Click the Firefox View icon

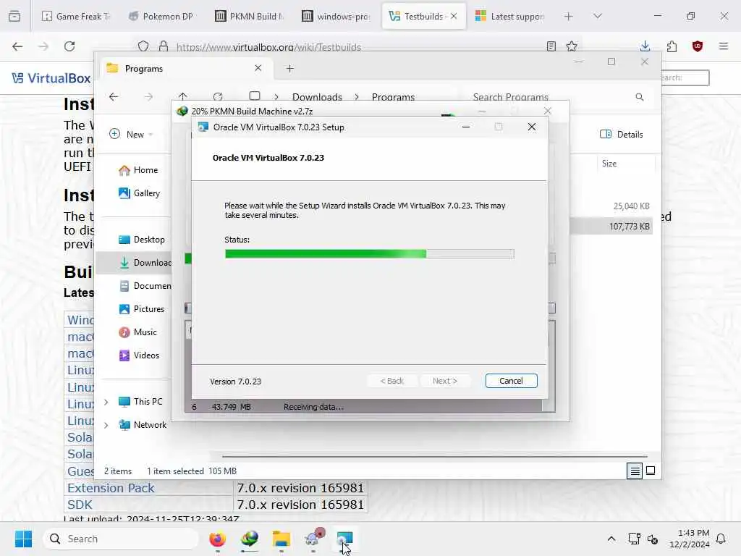click(x=14, y=16)
